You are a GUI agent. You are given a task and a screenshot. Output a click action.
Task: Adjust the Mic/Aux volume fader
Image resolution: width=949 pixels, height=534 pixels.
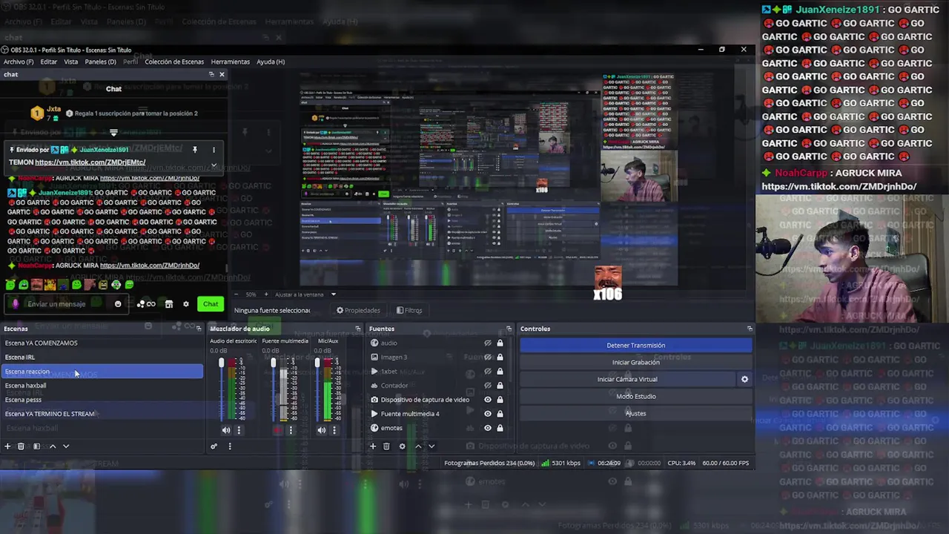(x=317, y=363)
